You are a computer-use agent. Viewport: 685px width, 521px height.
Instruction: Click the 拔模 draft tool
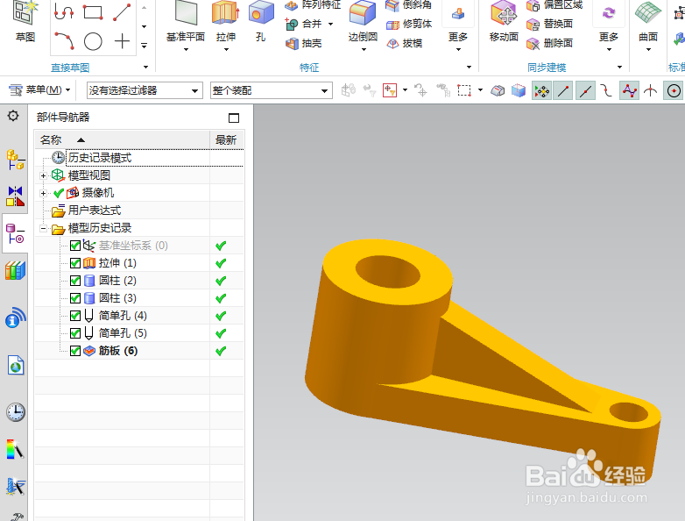(405, 43)
